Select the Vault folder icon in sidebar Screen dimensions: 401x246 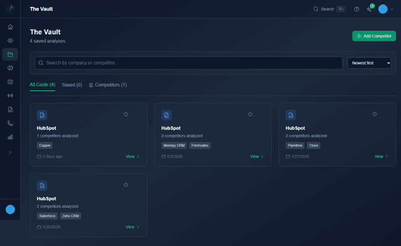[10, 55]
